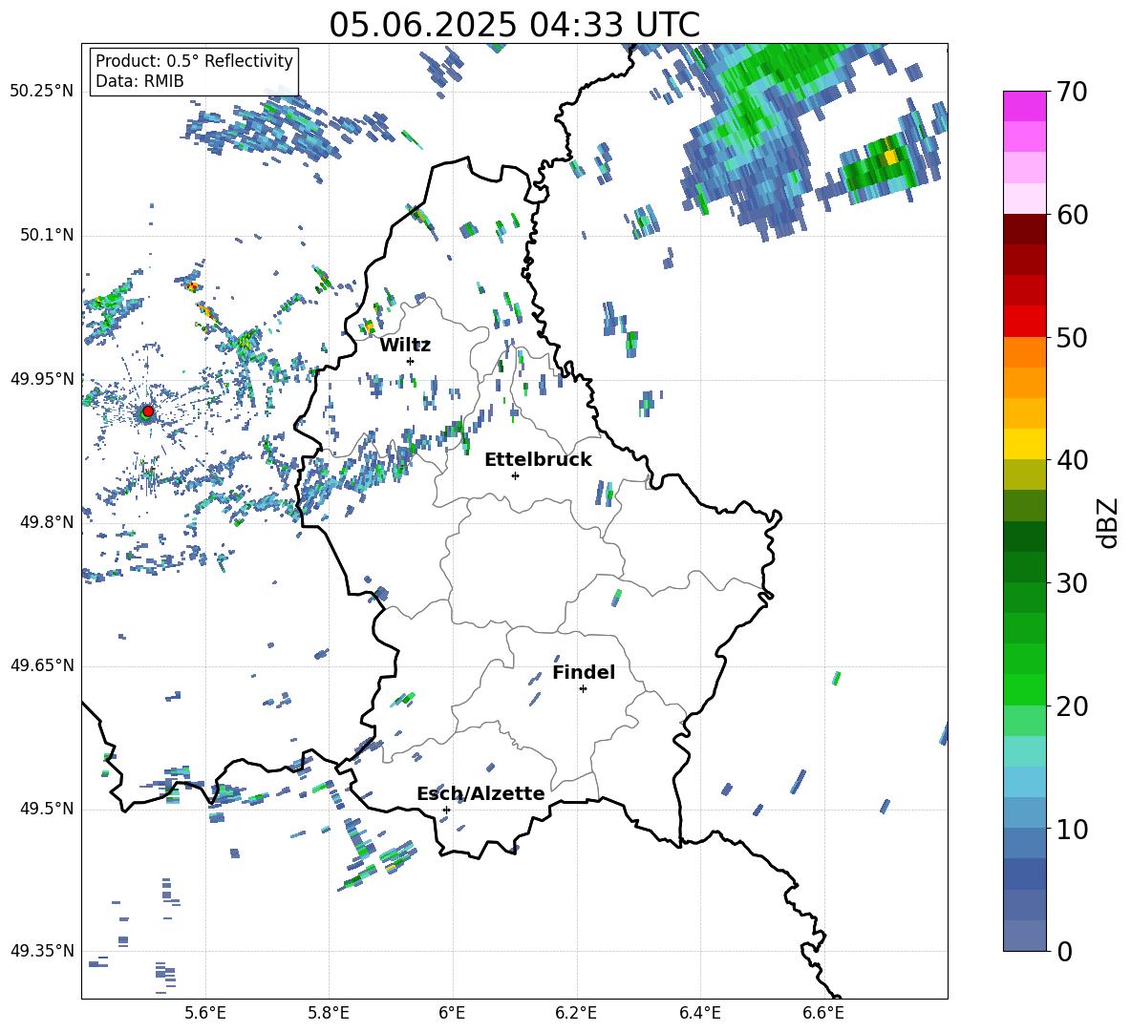The width and height of the screenshot is (1131, 1032).
Task: Click the 'Findel' city label
Action: [584, 672]
